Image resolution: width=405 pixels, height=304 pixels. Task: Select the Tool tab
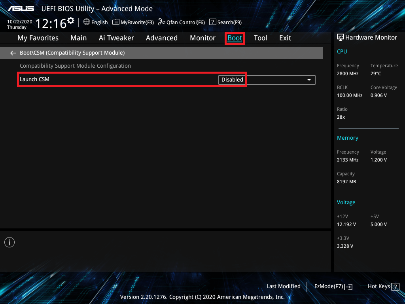click(x=260, y=38)
